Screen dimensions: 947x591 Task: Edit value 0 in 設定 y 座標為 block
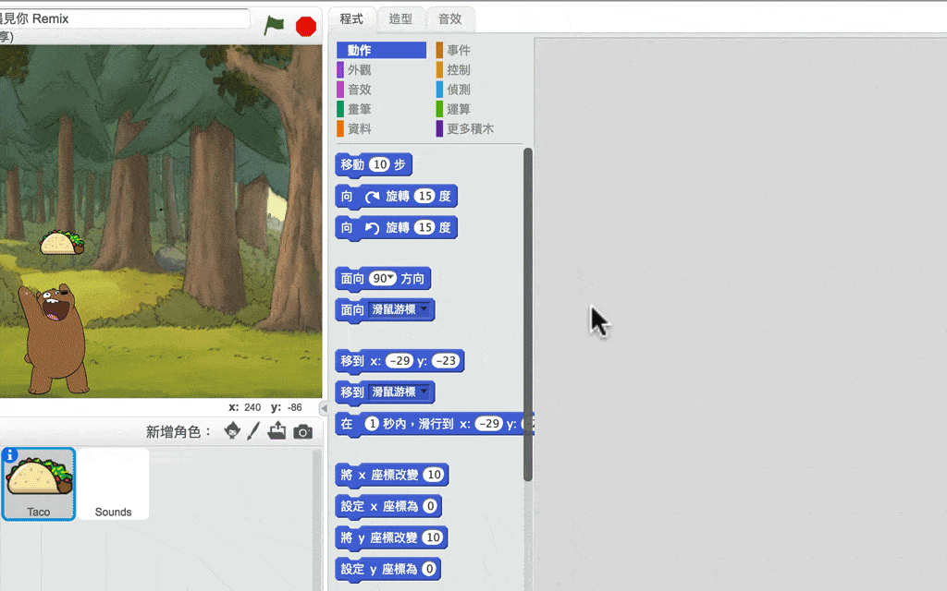pos(429,569)
